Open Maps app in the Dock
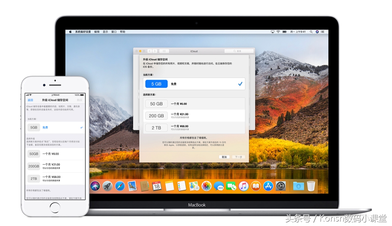This screenshot has height=226, width=392. (194, 186)
